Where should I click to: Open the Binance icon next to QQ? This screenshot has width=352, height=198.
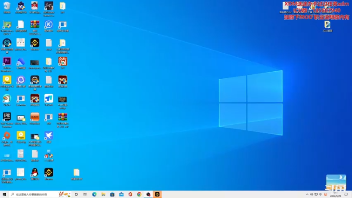click(x=49, y=172)
